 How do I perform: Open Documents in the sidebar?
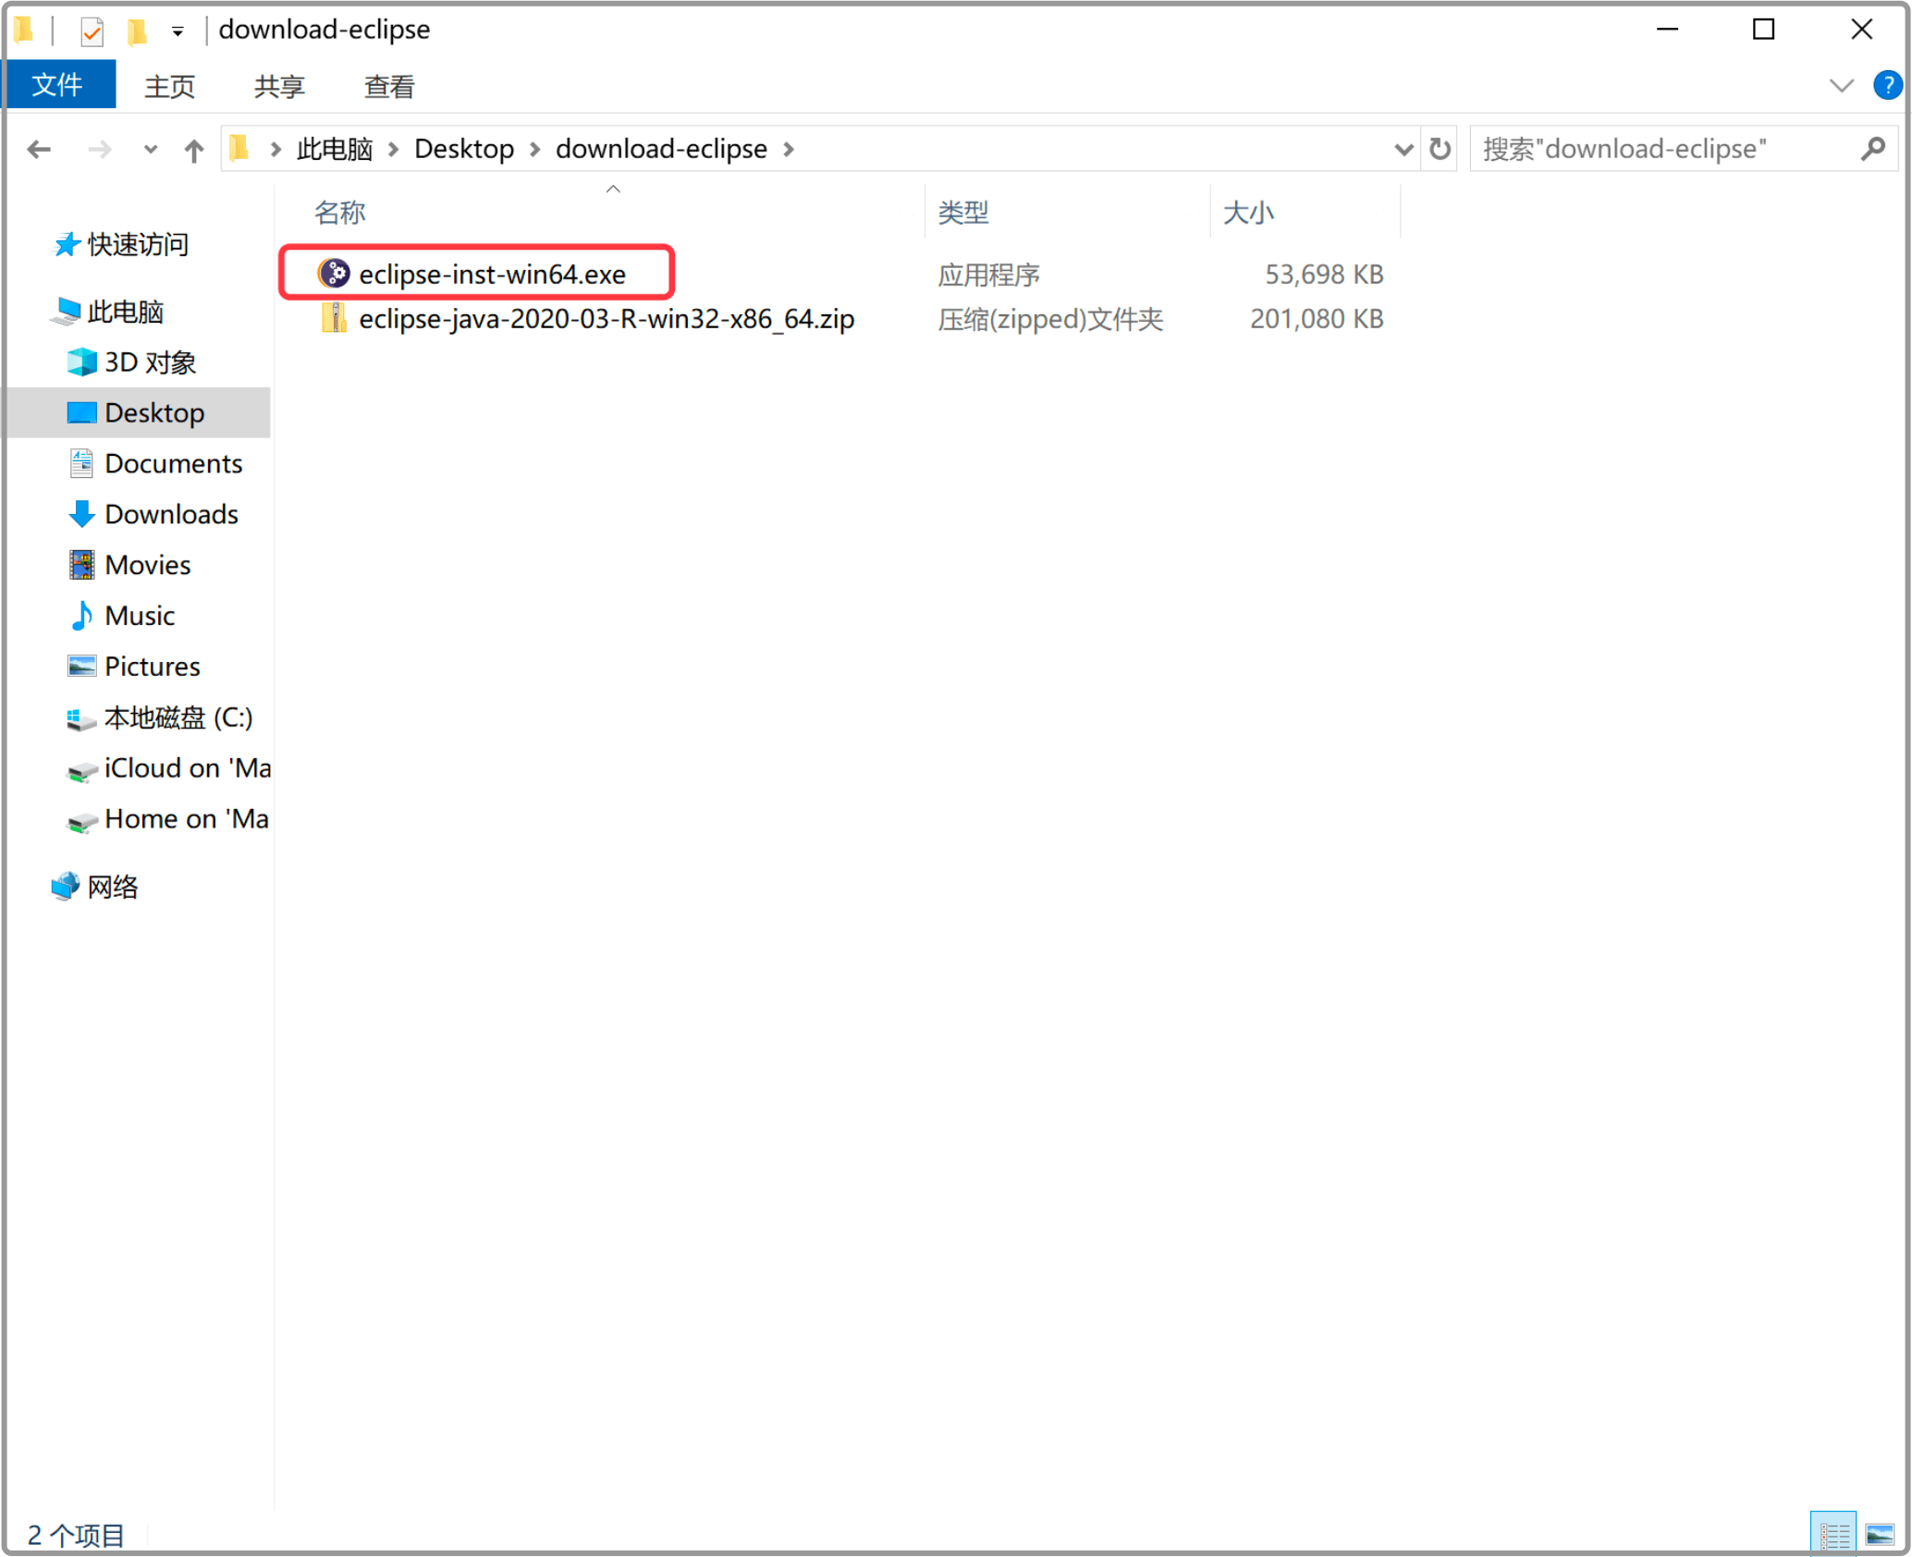coord(173,464)
